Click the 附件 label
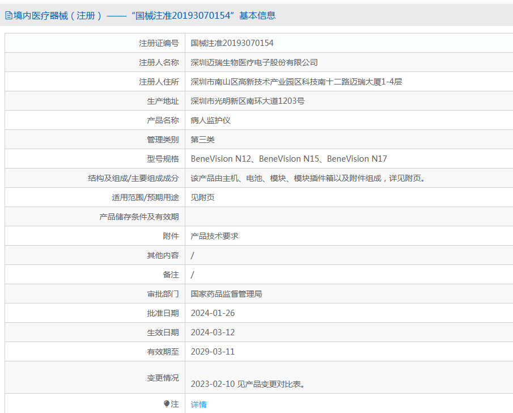 tap(171, 236)
